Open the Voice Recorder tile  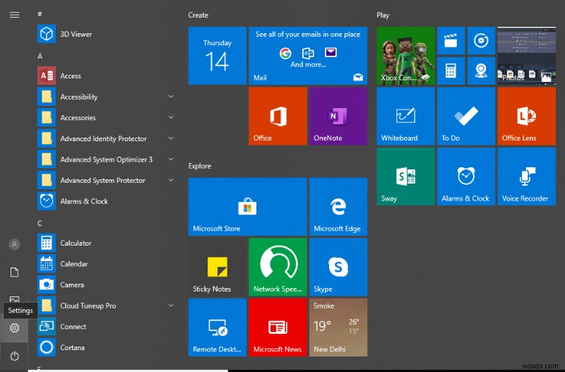click(525, 176)
